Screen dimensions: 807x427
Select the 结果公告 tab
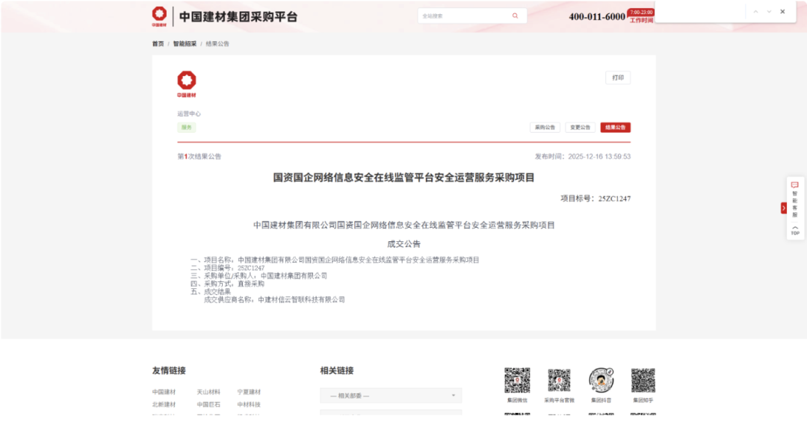pos(615,128)
